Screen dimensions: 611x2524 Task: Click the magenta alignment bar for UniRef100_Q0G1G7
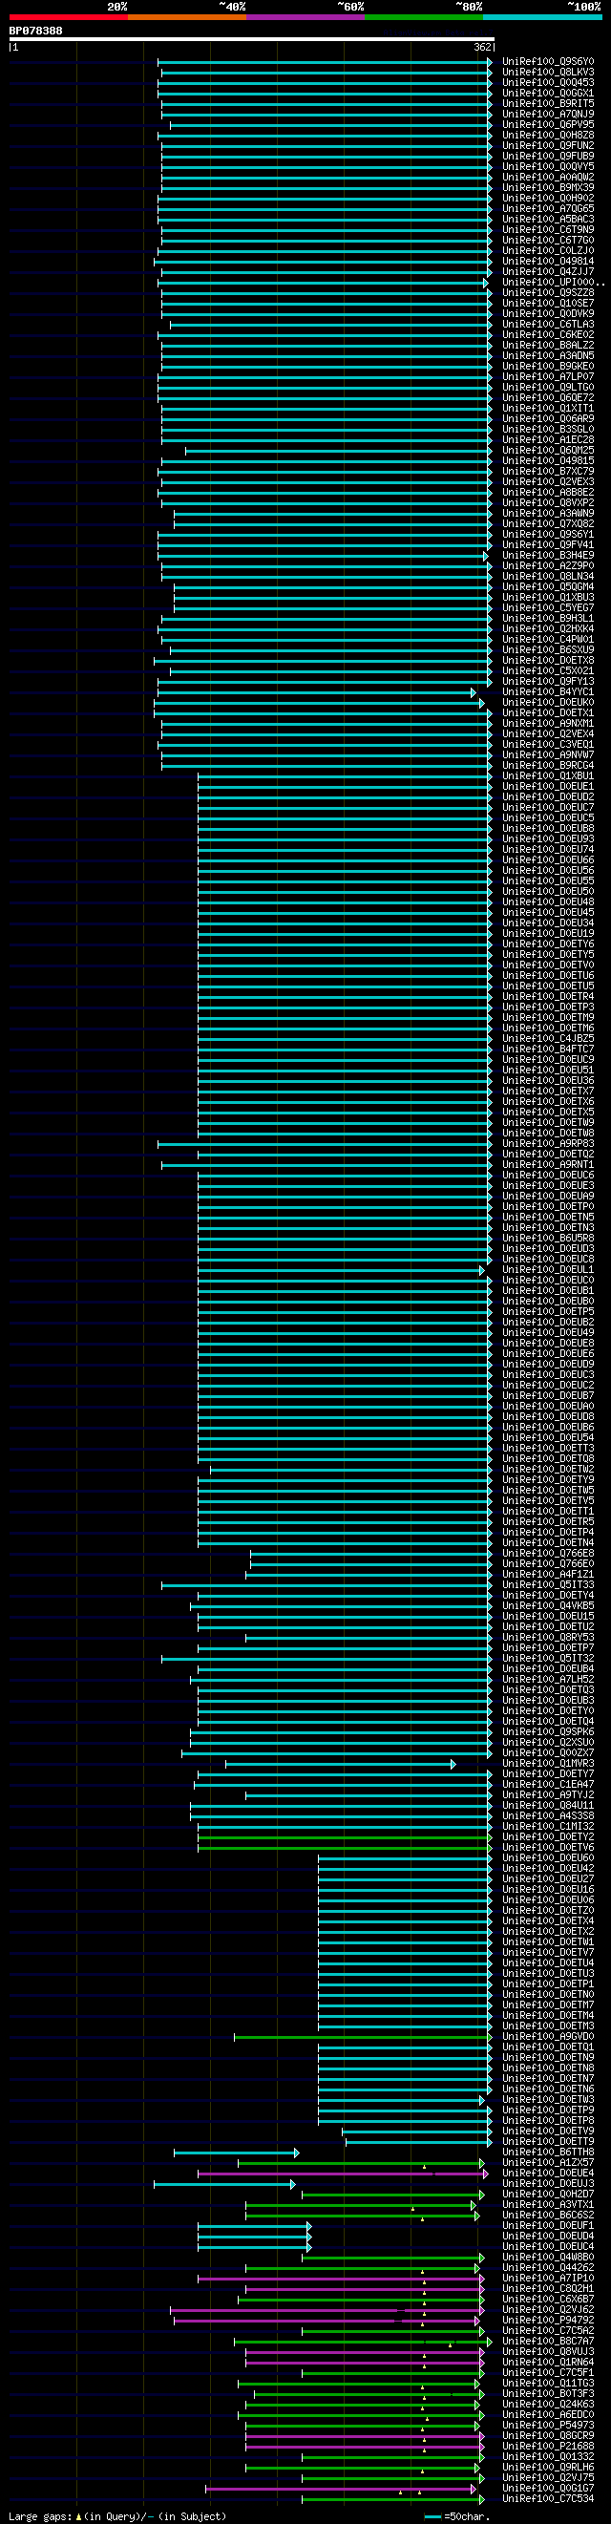pyautogui.click(x=341, y=2489)
